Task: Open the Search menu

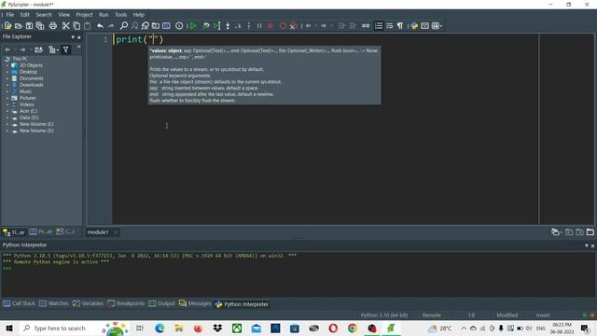Action: 44,15
